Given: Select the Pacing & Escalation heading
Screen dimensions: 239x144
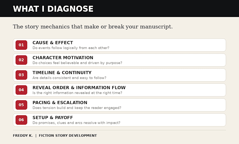Looking at the screenshot, I should pos(60,102).
